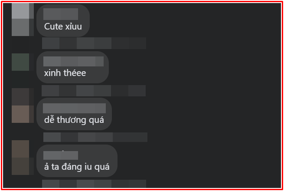Click blurred username above 'xinh théee'
Screen dimensions: 284x191
pos(73,61)
